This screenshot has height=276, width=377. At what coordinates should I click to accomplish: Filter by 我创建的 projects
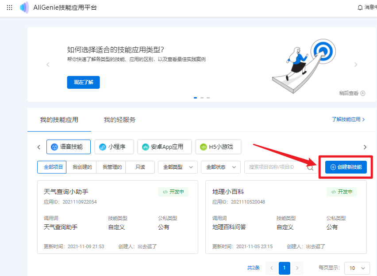pos(81,167)
